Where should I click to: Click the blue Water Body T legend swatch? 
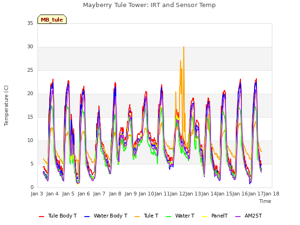(x=87, y=217)
